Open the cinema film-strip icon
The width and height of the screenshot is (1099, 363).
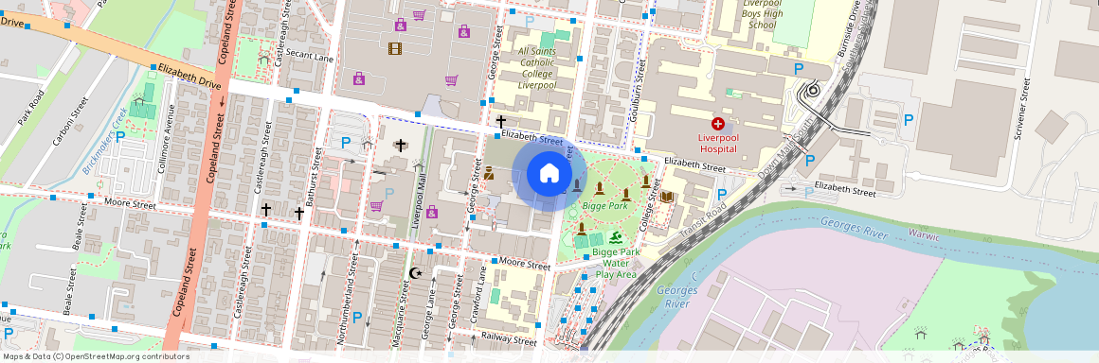coord(395,48)
